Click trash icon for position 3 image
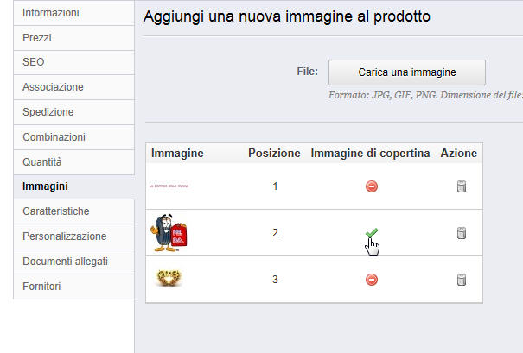Image resolution: width=523 pixels, height=353 pixels. coord(461,280)
